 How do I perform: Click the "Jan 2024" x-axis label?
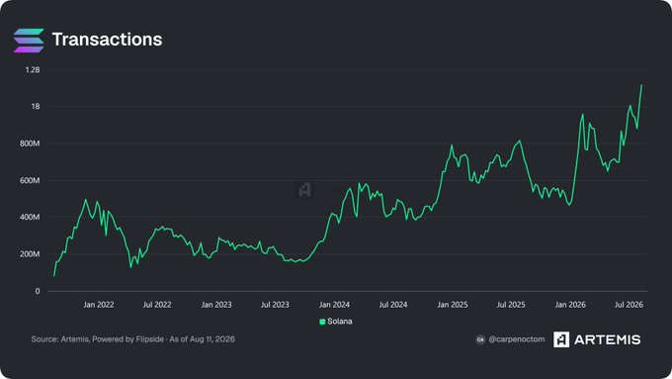pyautogui.click(x=334, y=305)
